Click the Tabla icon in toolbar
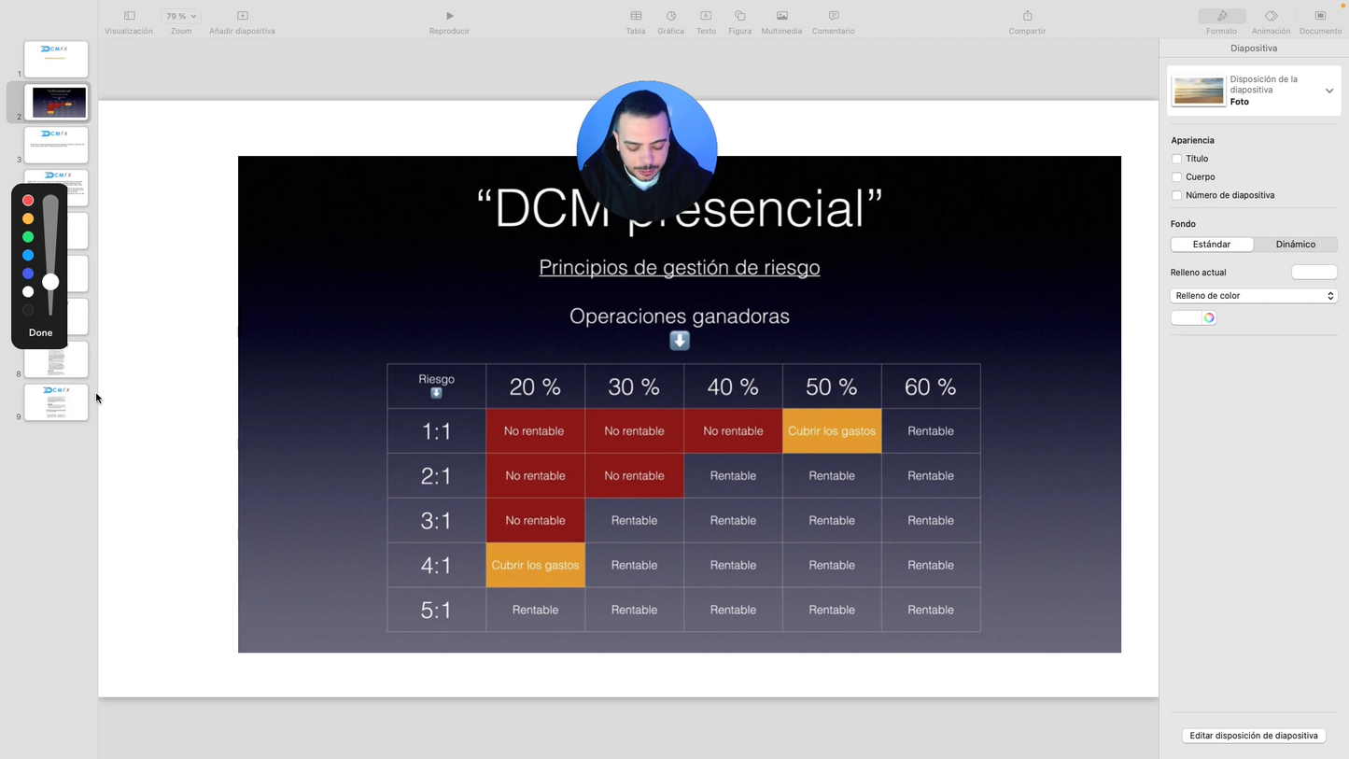The height and width of the screenshot is (759, 1349). tap(636, 16)
